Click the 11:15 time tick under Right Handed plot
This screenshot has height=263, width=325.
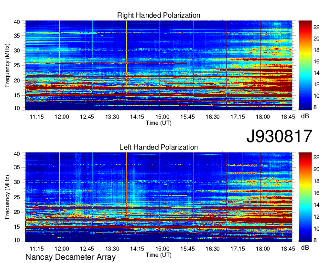coord(37,117)
